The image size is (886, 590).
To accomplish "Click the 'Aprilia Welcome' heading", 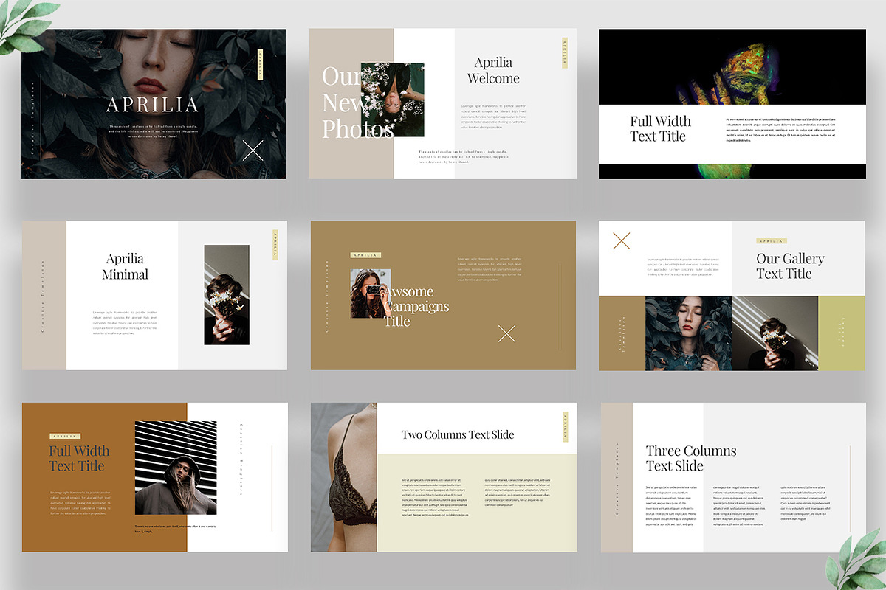I will [493, 71].
